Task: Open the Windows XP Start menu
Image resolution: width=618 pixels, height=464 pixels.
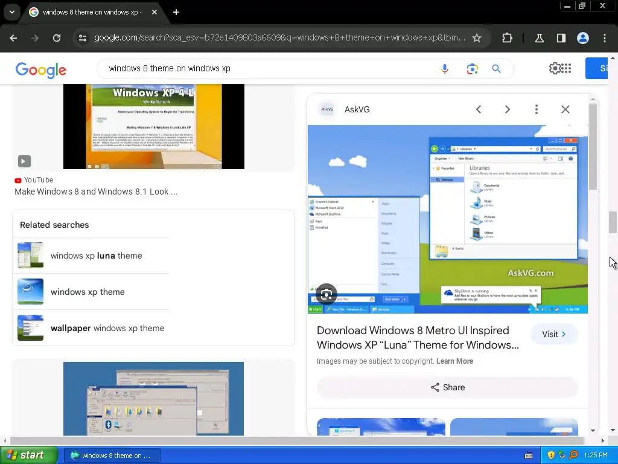Action: click(x=29, y=456)
